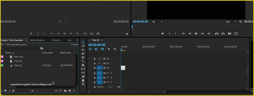Activate the Slide tool

[x=83, y=73]
